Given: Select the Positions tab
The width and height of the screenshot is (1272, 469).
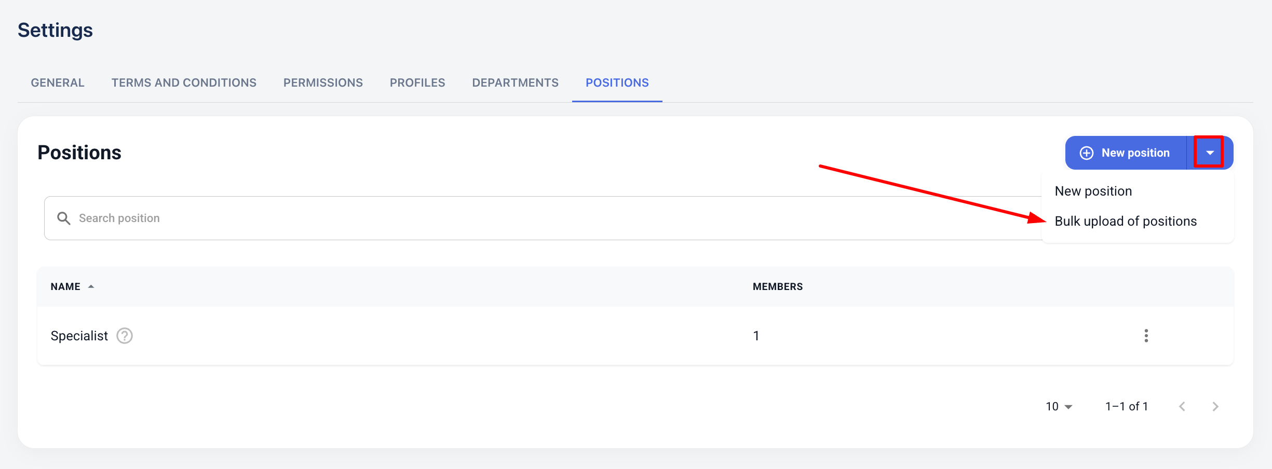Looking at the screenshot, I should pos(617,83).
